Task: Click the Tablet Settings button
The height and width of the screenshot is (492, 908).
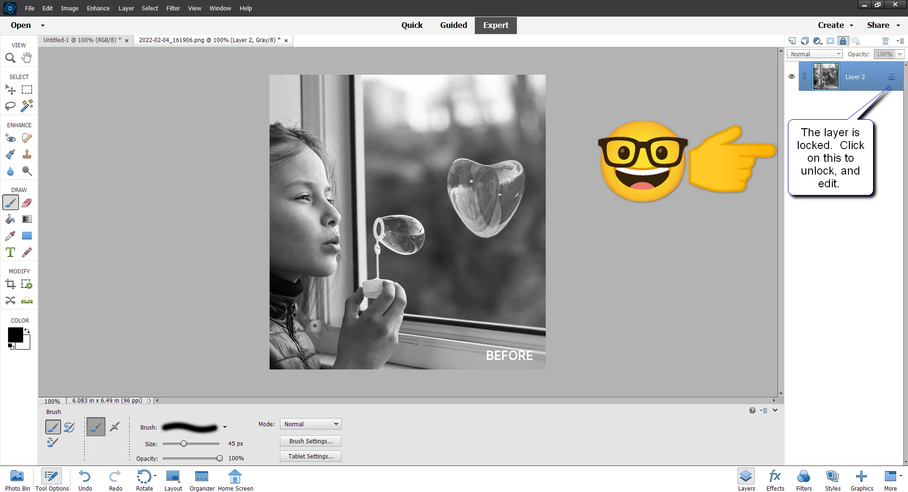Action: pyautogui.click(x=311, y=457)
